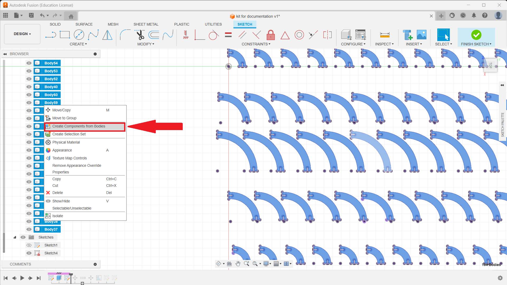Click the Measure inspect icon
This screenshot has height=285, width=507.
pyautogui.click(x=384, y=35)
